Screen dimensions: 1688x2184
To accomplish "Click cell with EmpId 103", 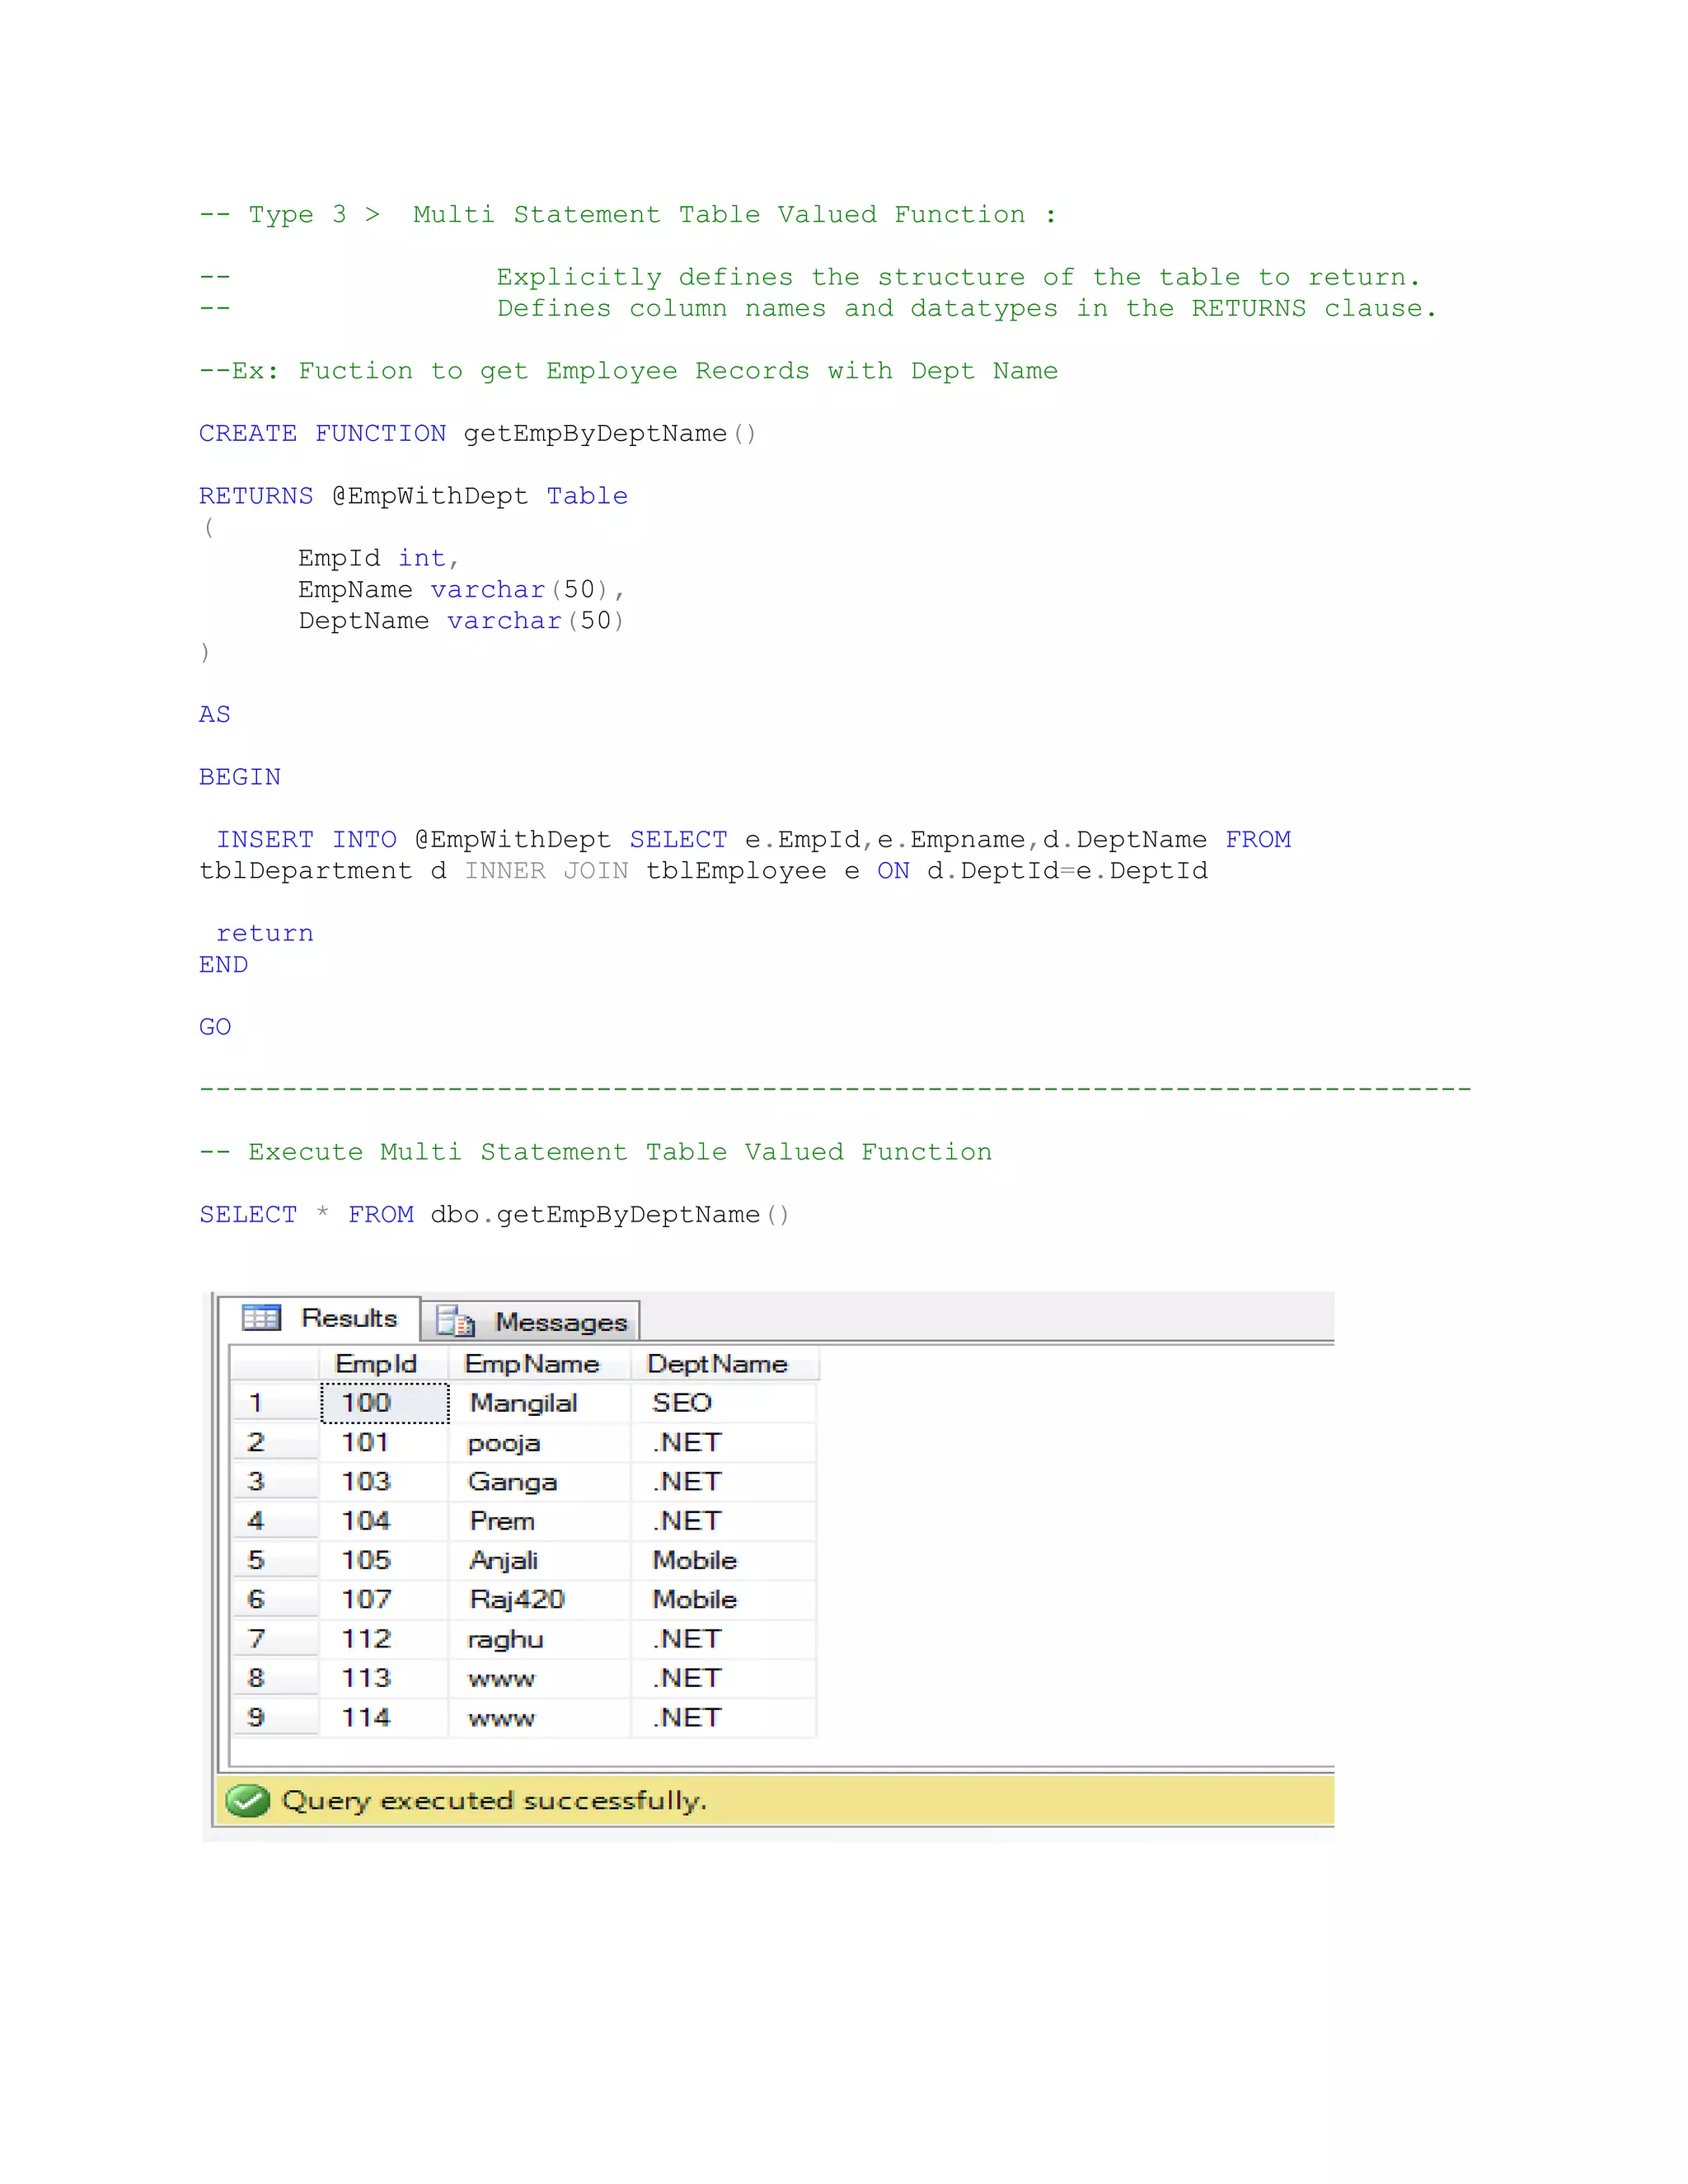I will [x=385, y=1481].
